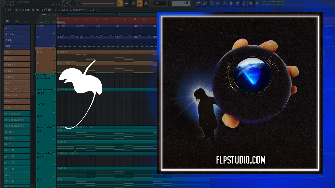Toggle typing keyboard to piano icon
Screen dimensions: 335x188
tap(120, 3)
